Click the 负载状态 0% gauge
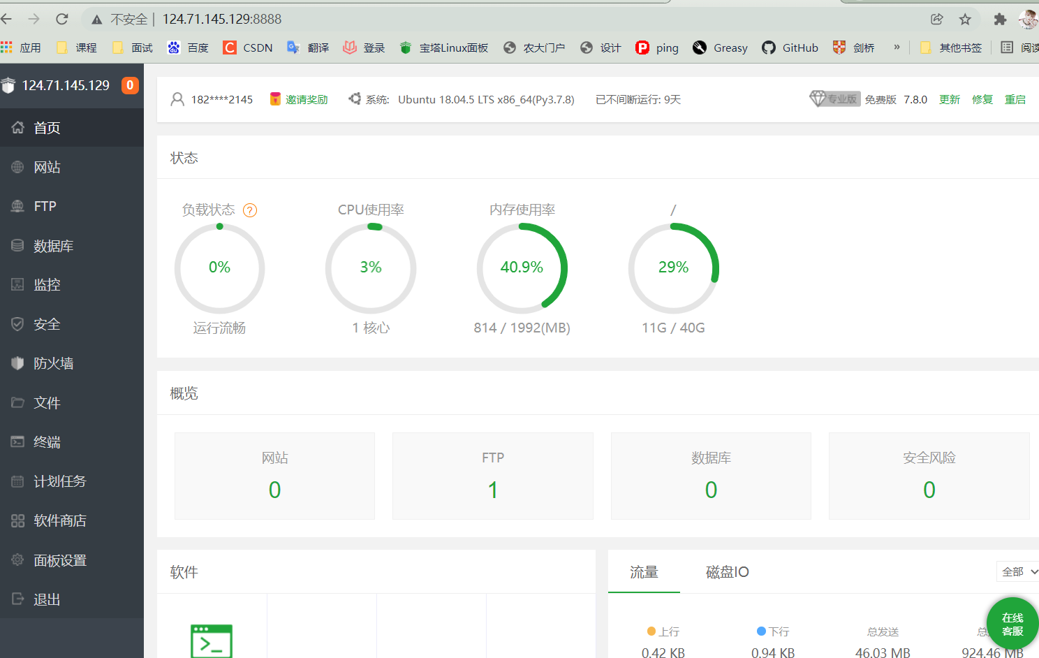Image resolution: width=1039 pixels, height=658 pixels. 219,268
